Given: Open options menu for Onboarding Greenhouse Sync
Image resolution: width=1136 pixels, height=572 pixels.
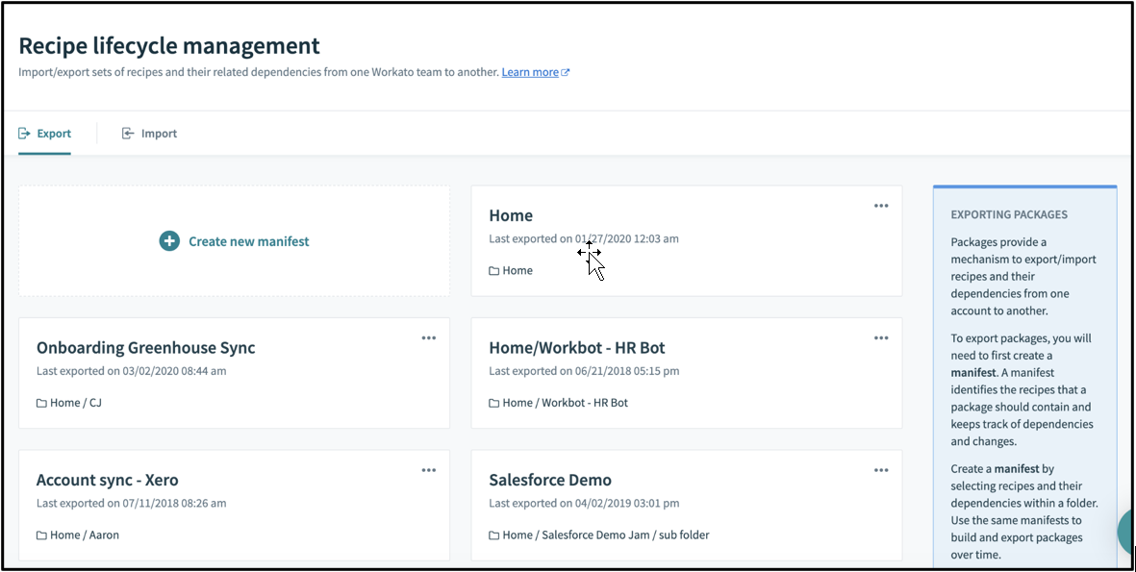Looking at the screenshot, I should [429, 338].
